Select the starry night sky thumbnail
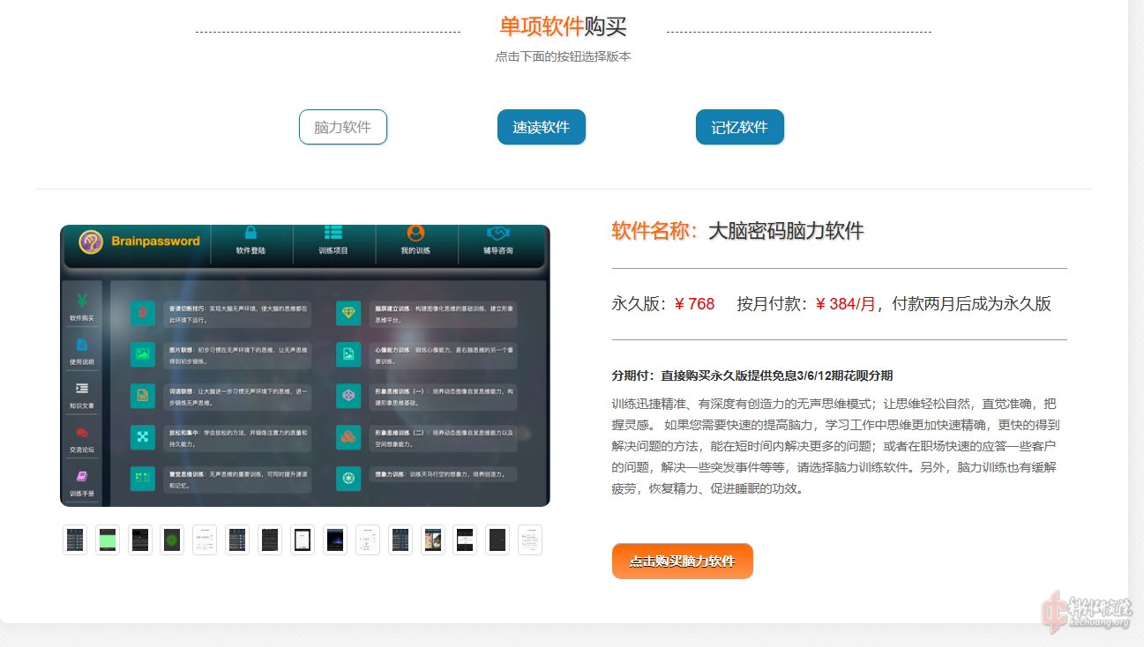Viewport: 1144px width, 647px height. click(335, 539)
